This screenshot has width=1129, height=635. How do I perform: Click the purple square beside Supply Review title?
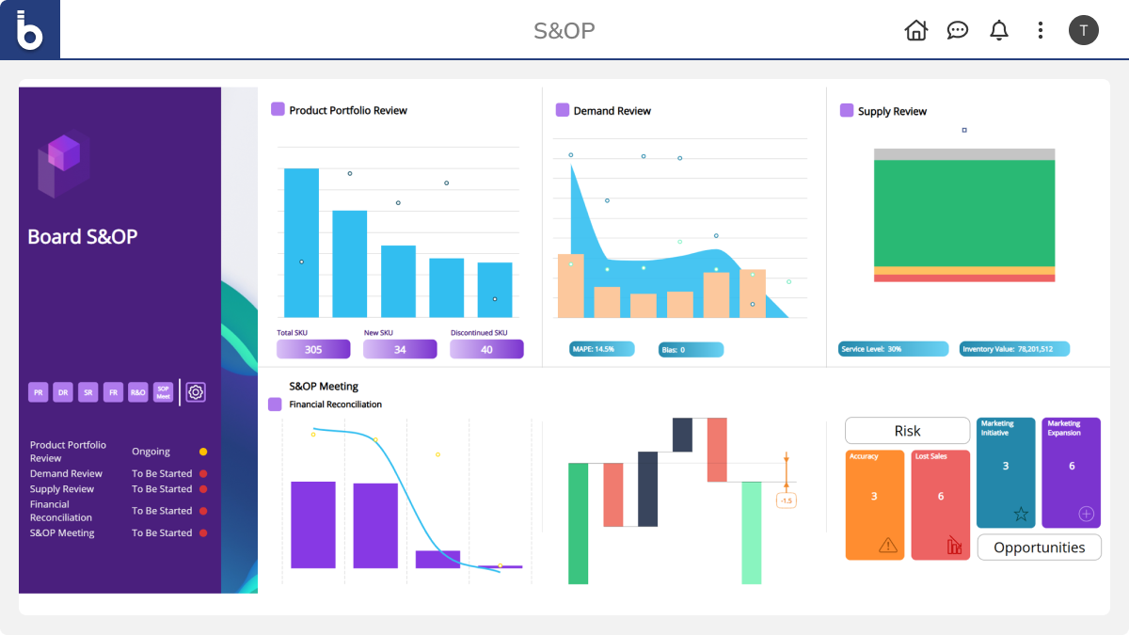point(847,110)
